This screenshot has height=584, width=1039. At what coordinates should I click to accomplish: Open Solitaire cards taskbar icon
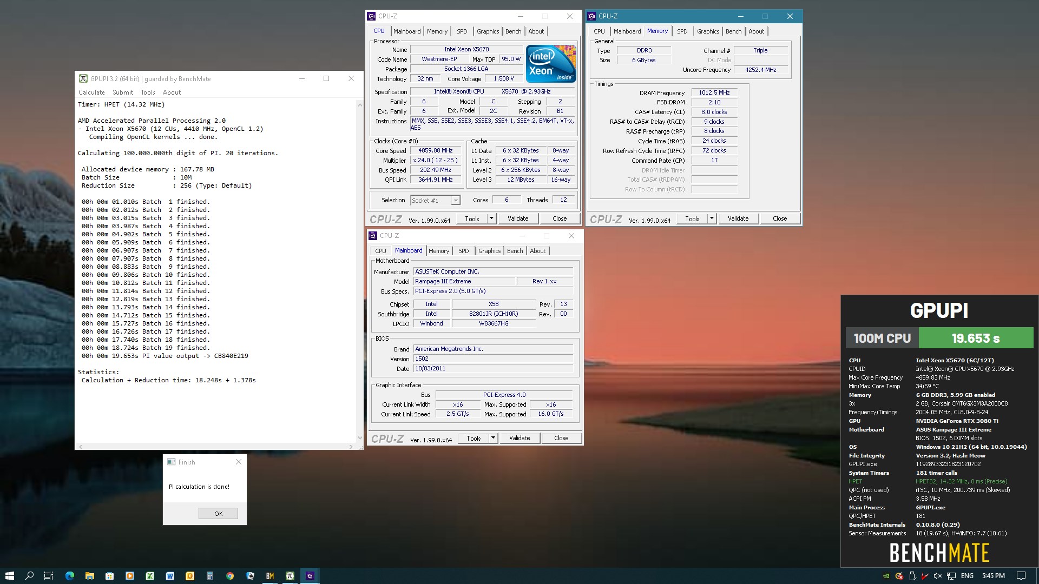(250, 576)
